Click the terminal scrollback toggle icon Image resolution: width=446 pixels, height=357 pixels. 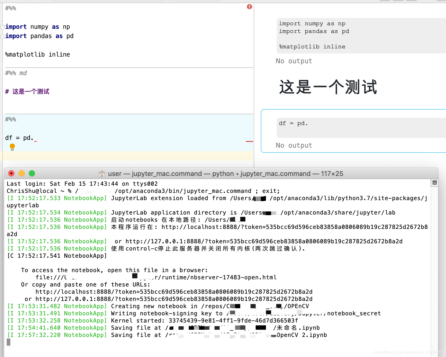[x=434, y=183]
